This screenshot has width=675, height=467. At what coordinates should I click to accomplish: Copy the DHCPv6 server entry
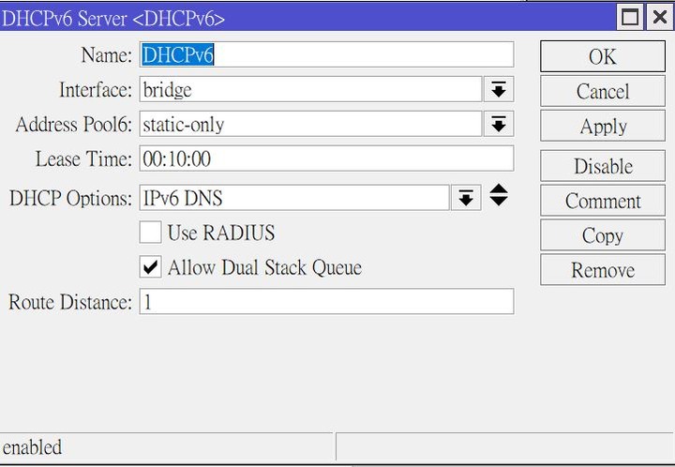603,235
